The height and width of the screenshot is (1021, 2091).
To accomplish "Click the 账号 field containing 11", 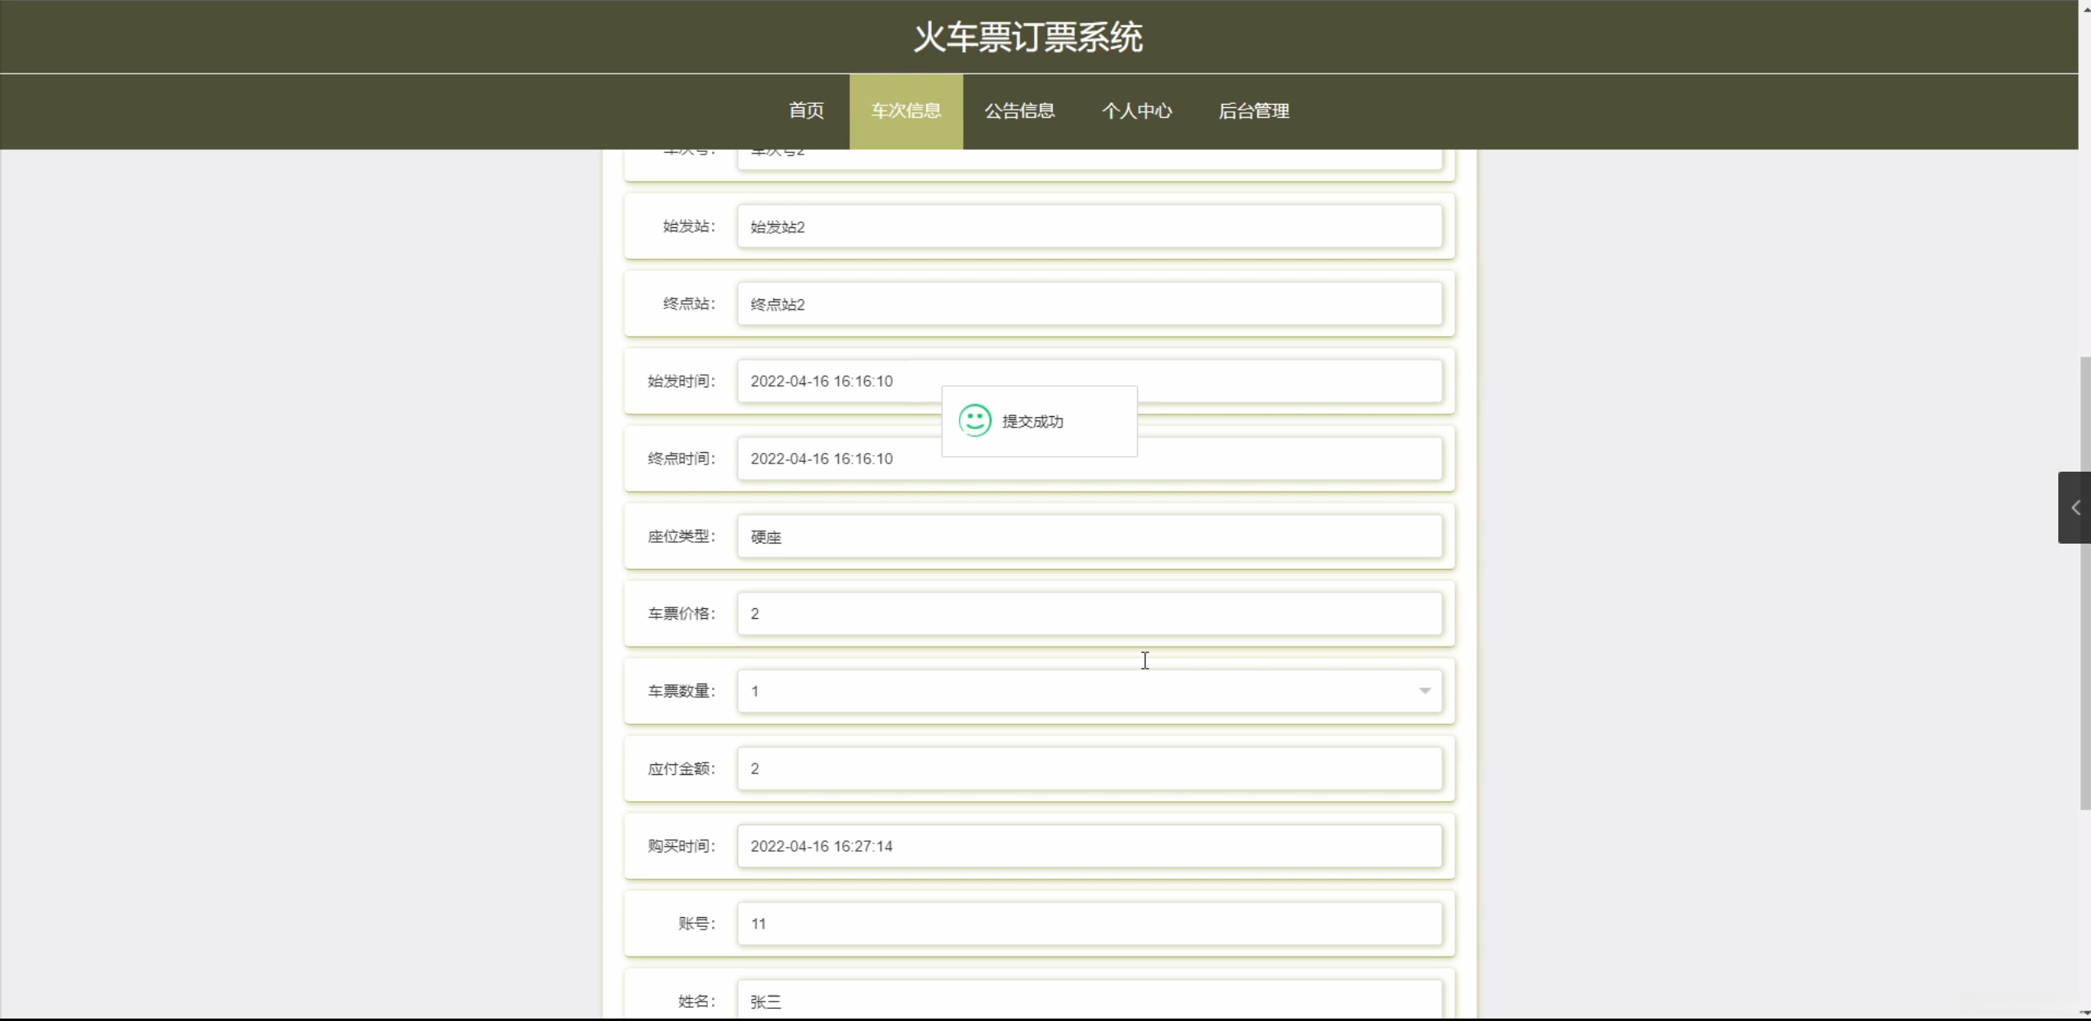I will pyautogui.click(x=1089, y=924).
